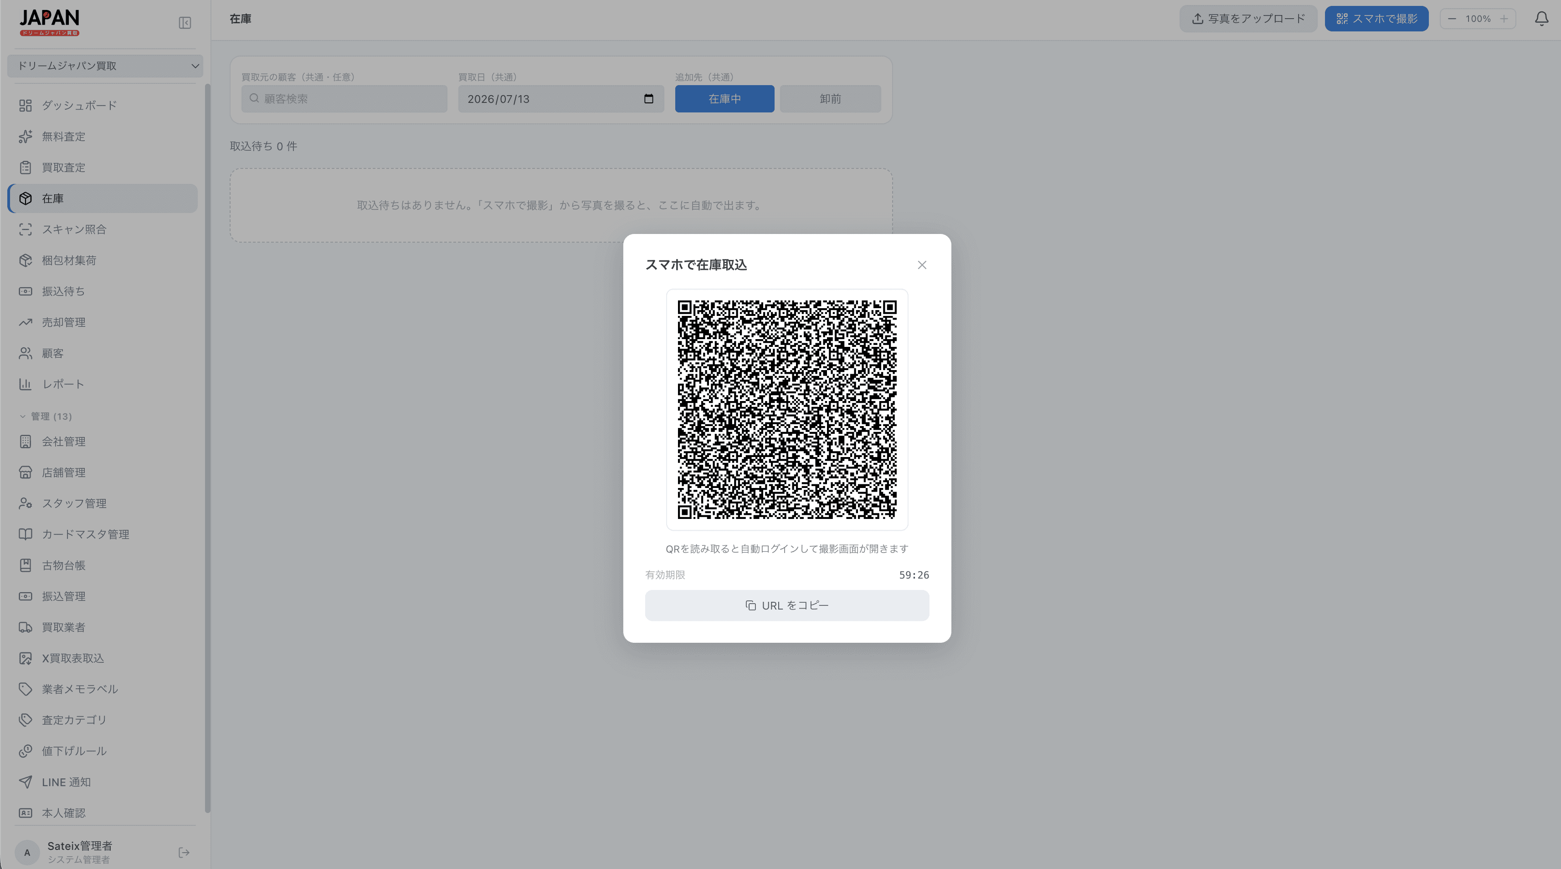Image resolution: width=1561 pixels, height=869 pixels.
Task: Collapse the 管理 (13) section
Action: point(46,417)
